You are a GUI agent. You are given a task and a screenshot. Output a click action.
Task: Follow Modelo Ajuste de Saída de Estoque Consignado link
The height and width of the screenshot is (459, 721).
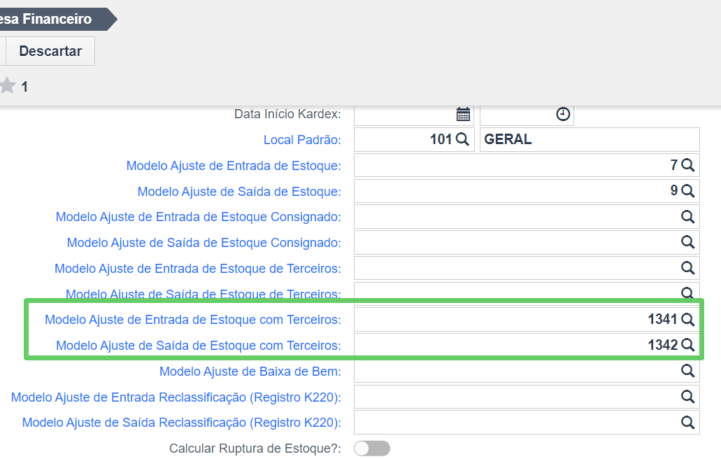[x=204, y=242]
